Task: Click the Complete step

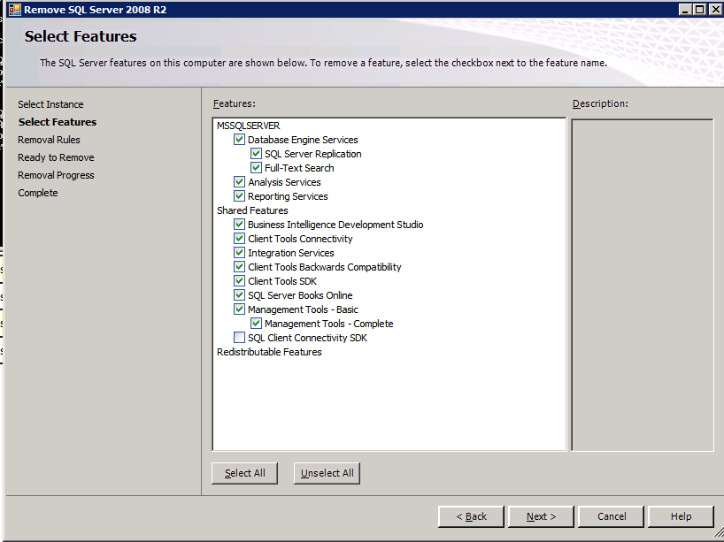Action: point(38,193)
